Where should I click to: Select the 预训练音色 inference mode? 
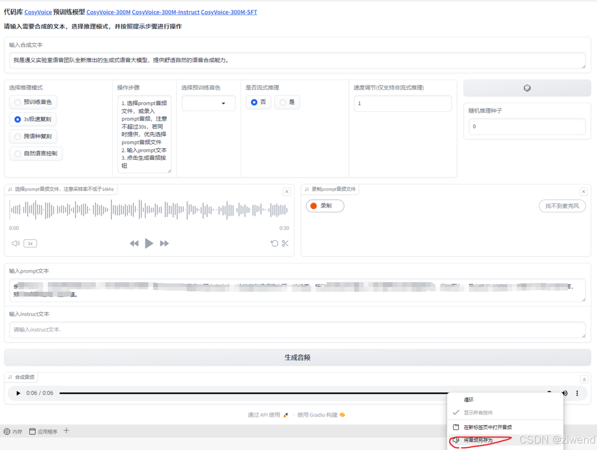[33, 102]
